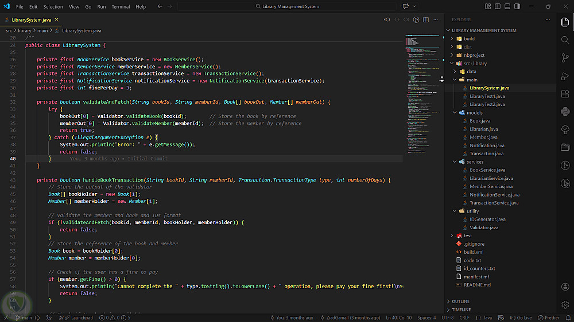574x322 pixels.
Task: Click the Split Editor Right icon
Action: pos(427,19)
